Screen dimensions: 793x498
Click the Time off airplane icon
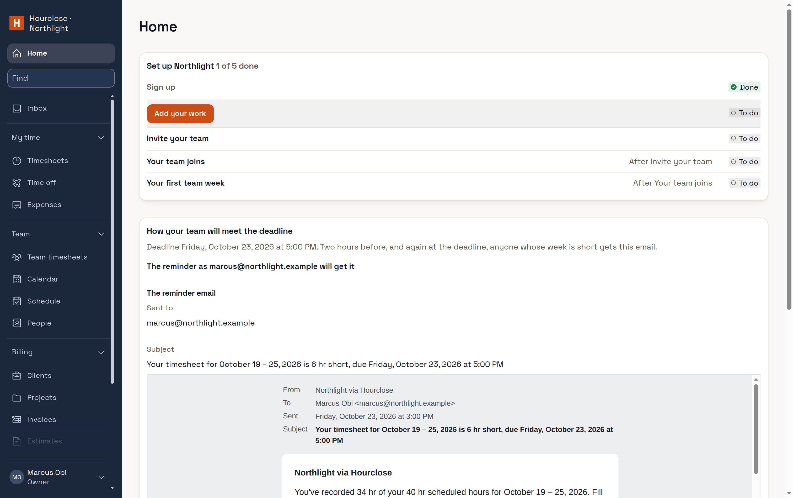coord(17,183)
